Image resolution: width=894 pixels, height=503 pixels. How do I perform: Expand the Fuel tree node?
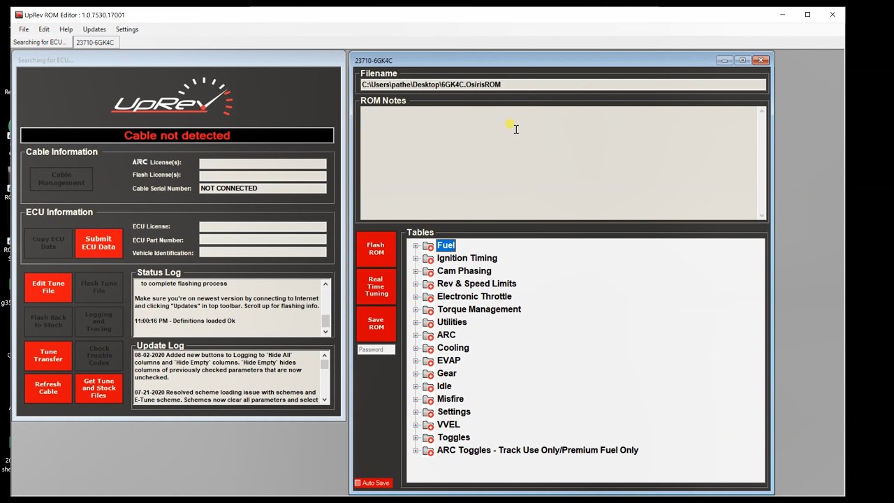[x=416, y=246]
